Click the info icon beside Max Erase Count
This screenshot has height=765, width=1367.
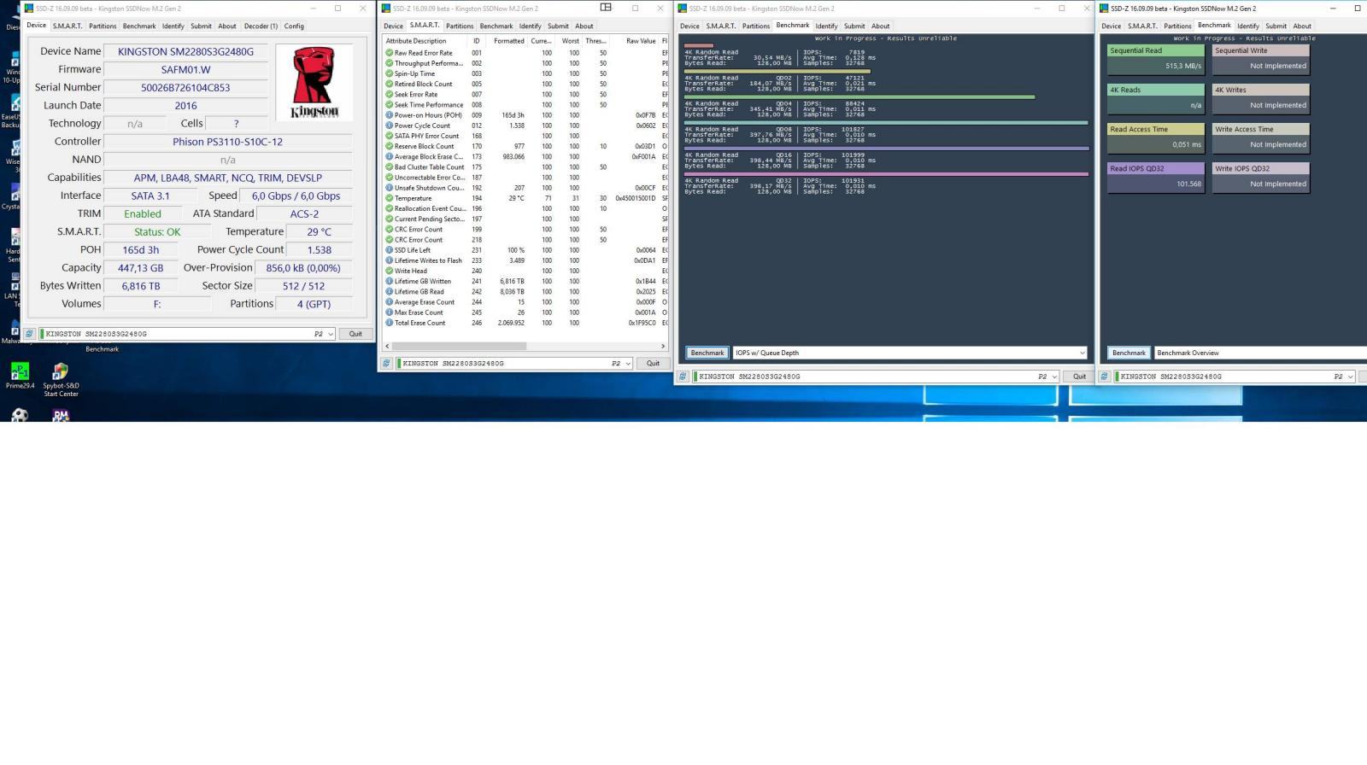[x=390, y=312]
